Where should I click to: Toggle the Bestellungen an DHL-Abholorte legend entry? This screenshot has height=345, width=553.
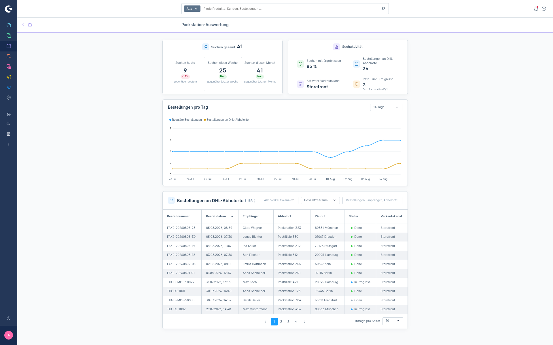[226, 120]
